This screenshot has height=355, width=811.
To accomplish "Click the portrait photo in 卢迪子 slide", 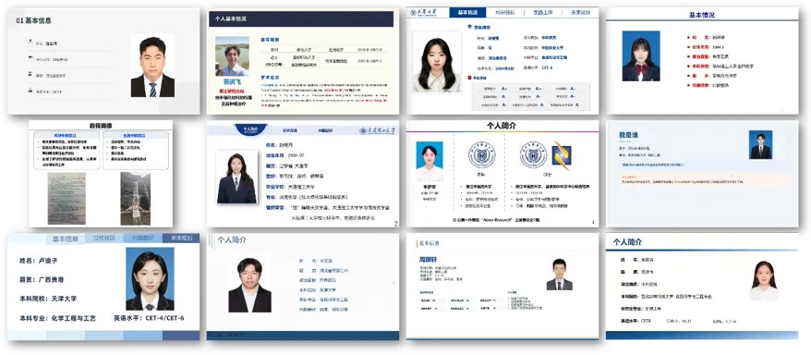I will [x=150, y=279].
